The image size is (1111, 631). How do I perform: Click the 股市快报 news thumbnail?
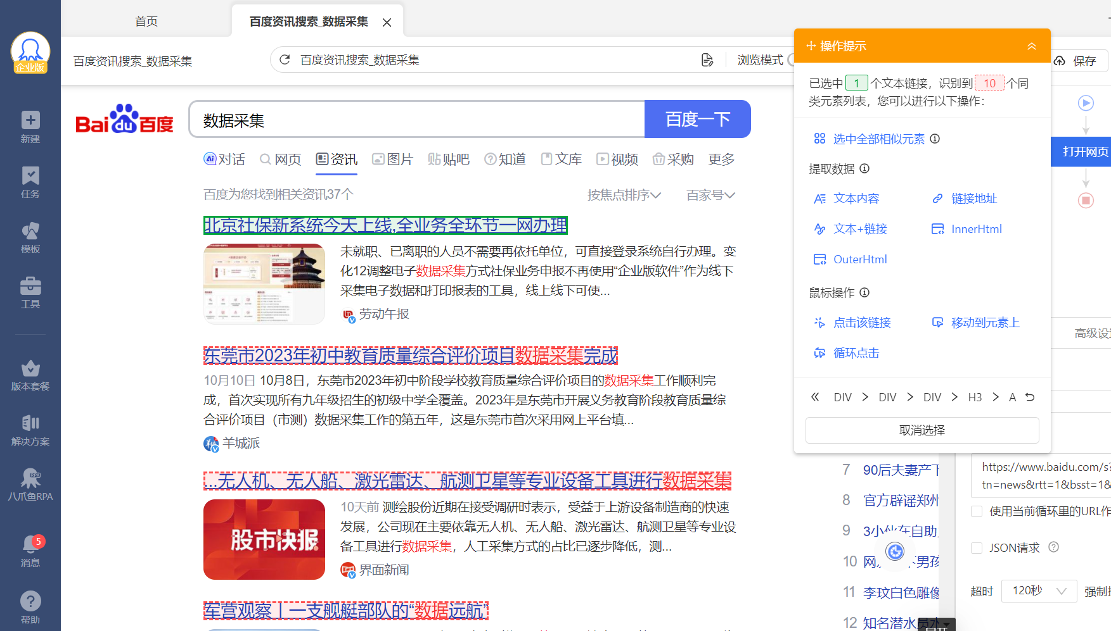(264, 539)
